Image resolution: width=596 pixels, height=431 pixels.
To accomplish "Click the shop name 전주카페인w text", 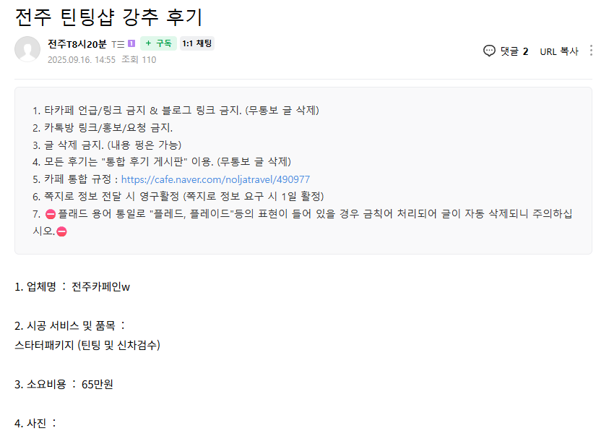I will click(x=100, y=287).
